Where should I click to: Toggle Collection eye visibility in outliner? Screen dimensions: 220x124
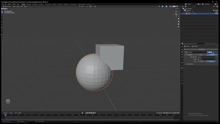(x=215, y=10)
